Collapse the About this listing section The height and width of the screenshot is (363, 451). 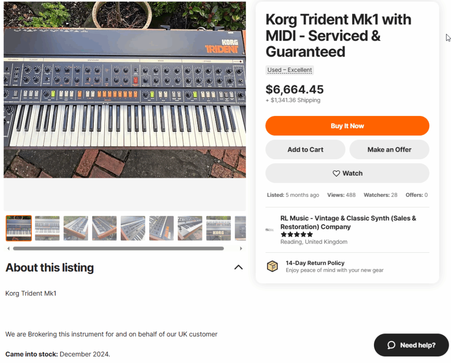tap(238, 267)
